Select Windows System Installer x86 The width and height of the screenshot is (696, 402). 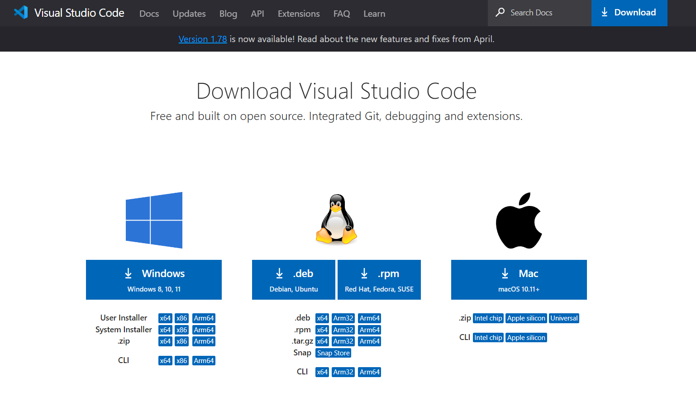point(182,330)
